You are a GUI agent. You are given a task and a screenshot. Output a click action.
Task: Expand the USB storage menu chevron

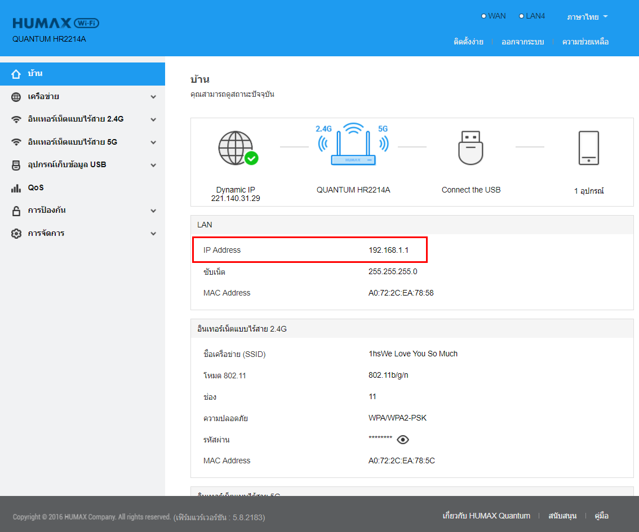point(153,166)
